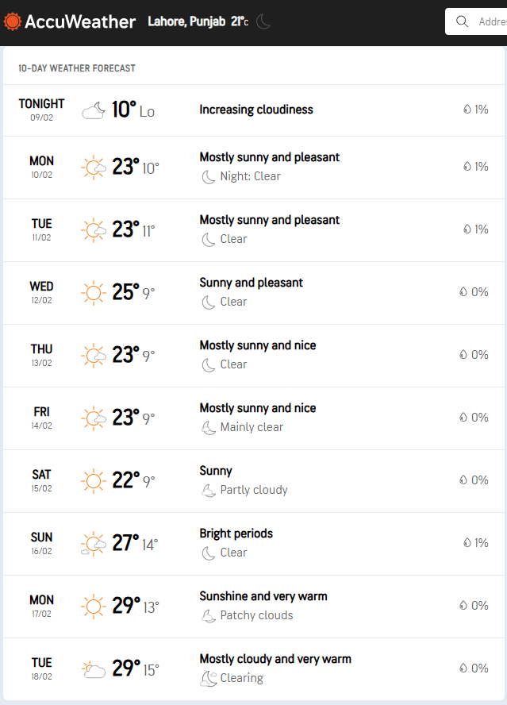The height and width of the screenshot is (705, 507).
Task: Click the AccuWeather wordmark
Action: pos(80,21)
